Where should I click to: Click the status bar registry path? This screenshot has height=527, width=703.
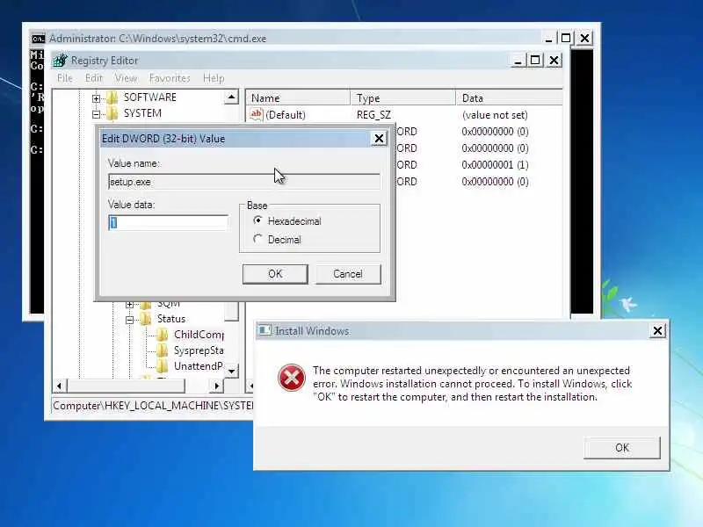[153, 406]
